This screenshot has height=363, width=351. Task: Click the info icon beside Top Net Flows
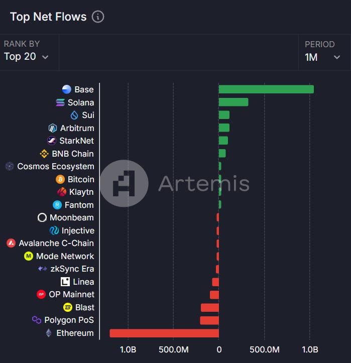98,17
